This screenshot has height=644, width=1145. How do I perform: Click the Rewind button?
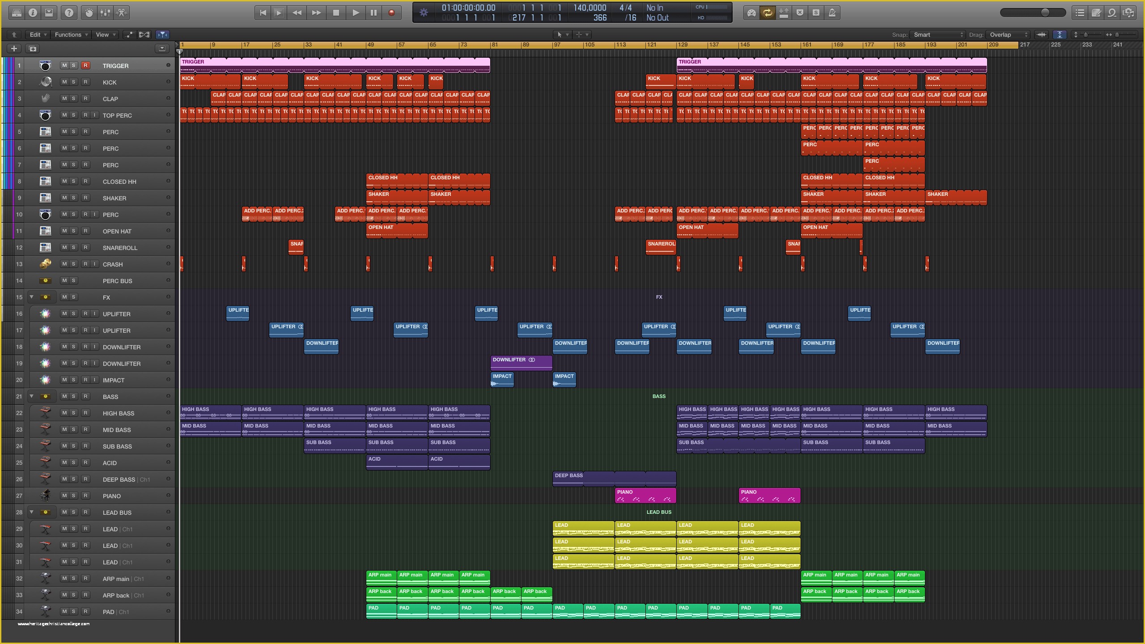coord(297,13)
